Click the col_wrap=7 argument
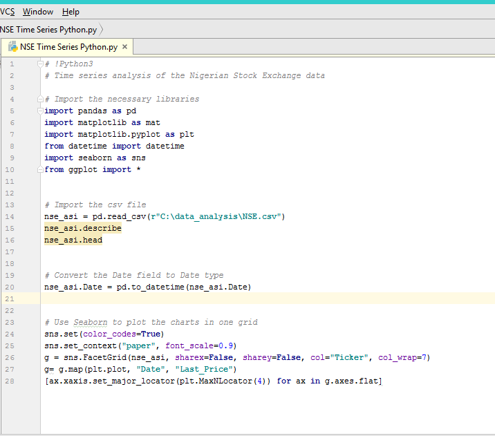Image resolution: width=495 pixels, height=436 pixels. click(402, 357)
